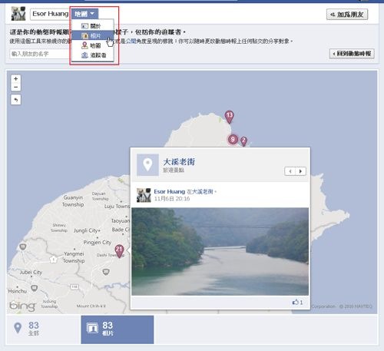Click Guanyin Township label on the map

[x=73, y=201]
